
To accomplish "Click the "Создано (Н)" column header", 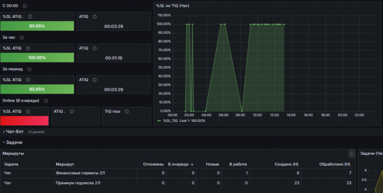I will click(x=287, y=164).
